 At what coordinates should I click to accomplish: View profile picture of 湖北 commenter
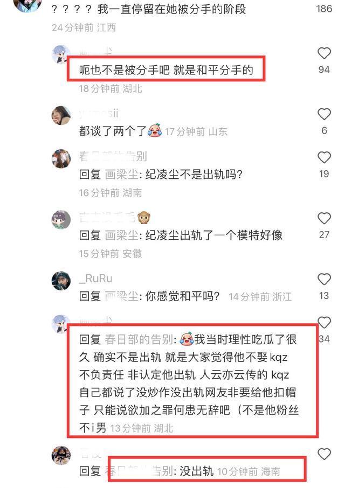(61, 54)
